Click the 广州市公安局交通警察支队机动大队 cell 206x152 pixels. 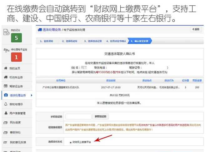pyautogui.click(x=61, y=87)
